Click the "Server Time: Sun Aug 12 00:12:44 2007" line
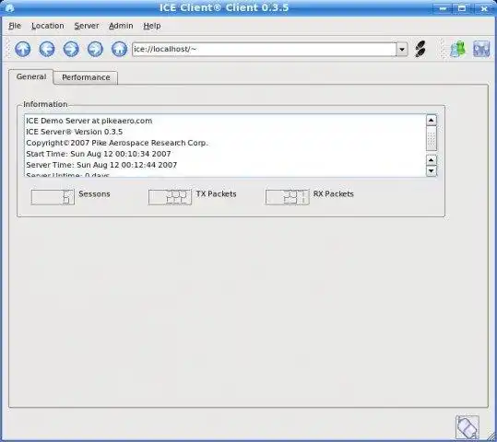The width and height of the screenshot is (497, 442). pyautogui.click(x=101, y=165)
